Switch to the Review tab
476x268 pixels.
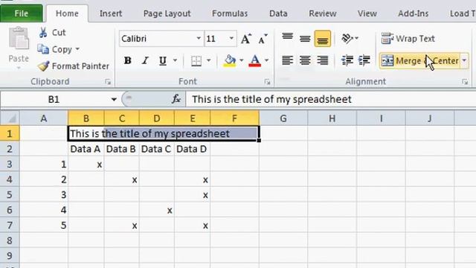[323, 13]
